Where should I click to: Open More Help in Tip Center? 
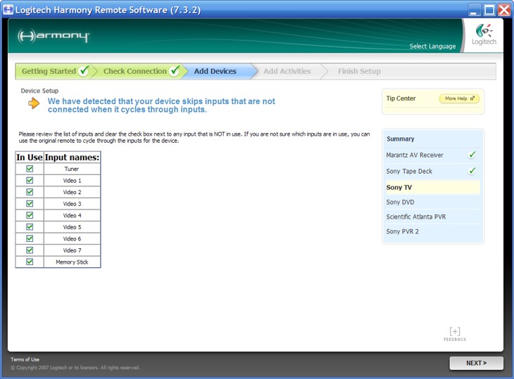coord(459,98)
